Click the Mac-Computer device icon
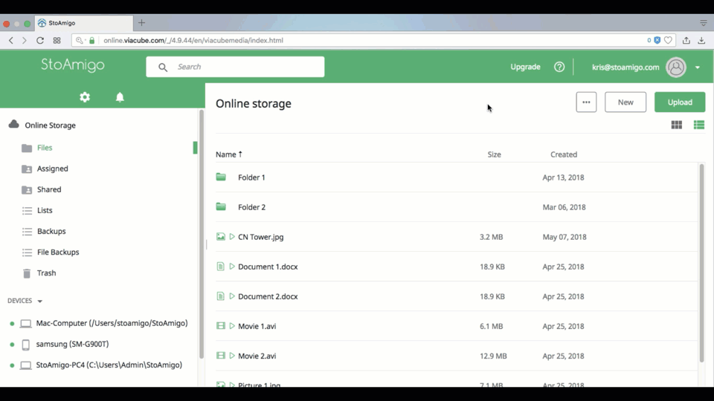Screen dimensions: 714x401 pos(26,323)
